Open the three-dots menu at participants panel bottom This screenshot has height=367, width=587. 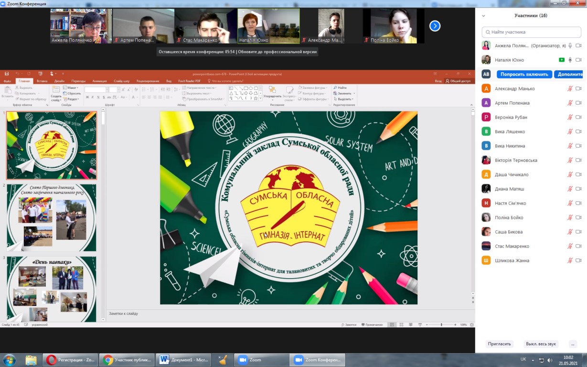coord(573,344)
